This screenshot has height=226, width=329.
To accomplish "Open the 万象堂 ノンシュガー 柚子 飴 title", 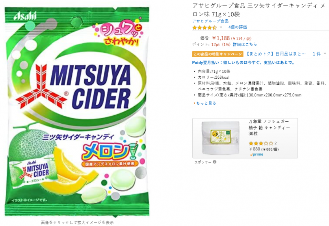I will pos(269,128).
